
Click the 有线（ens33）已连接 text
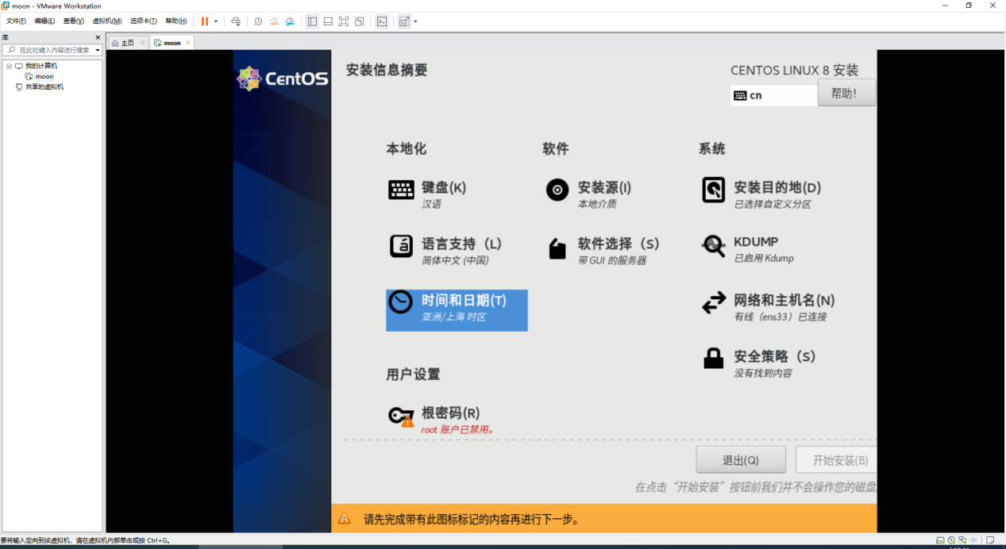coord(781,317)
